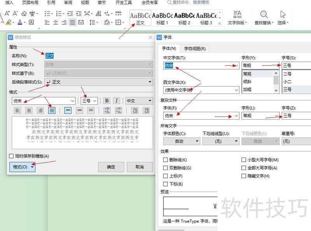Select center alignment in the format section
This screenshot has width=311, height=231.
click(29, 111)
